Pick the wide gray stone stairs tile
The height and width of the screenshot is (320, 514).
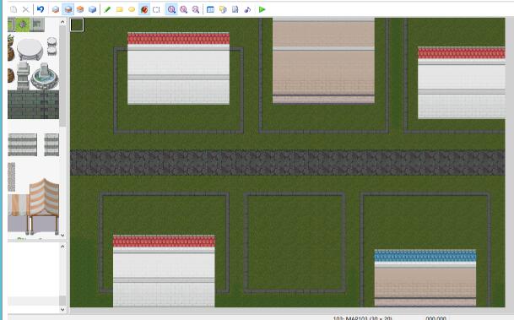pos(22,144)
